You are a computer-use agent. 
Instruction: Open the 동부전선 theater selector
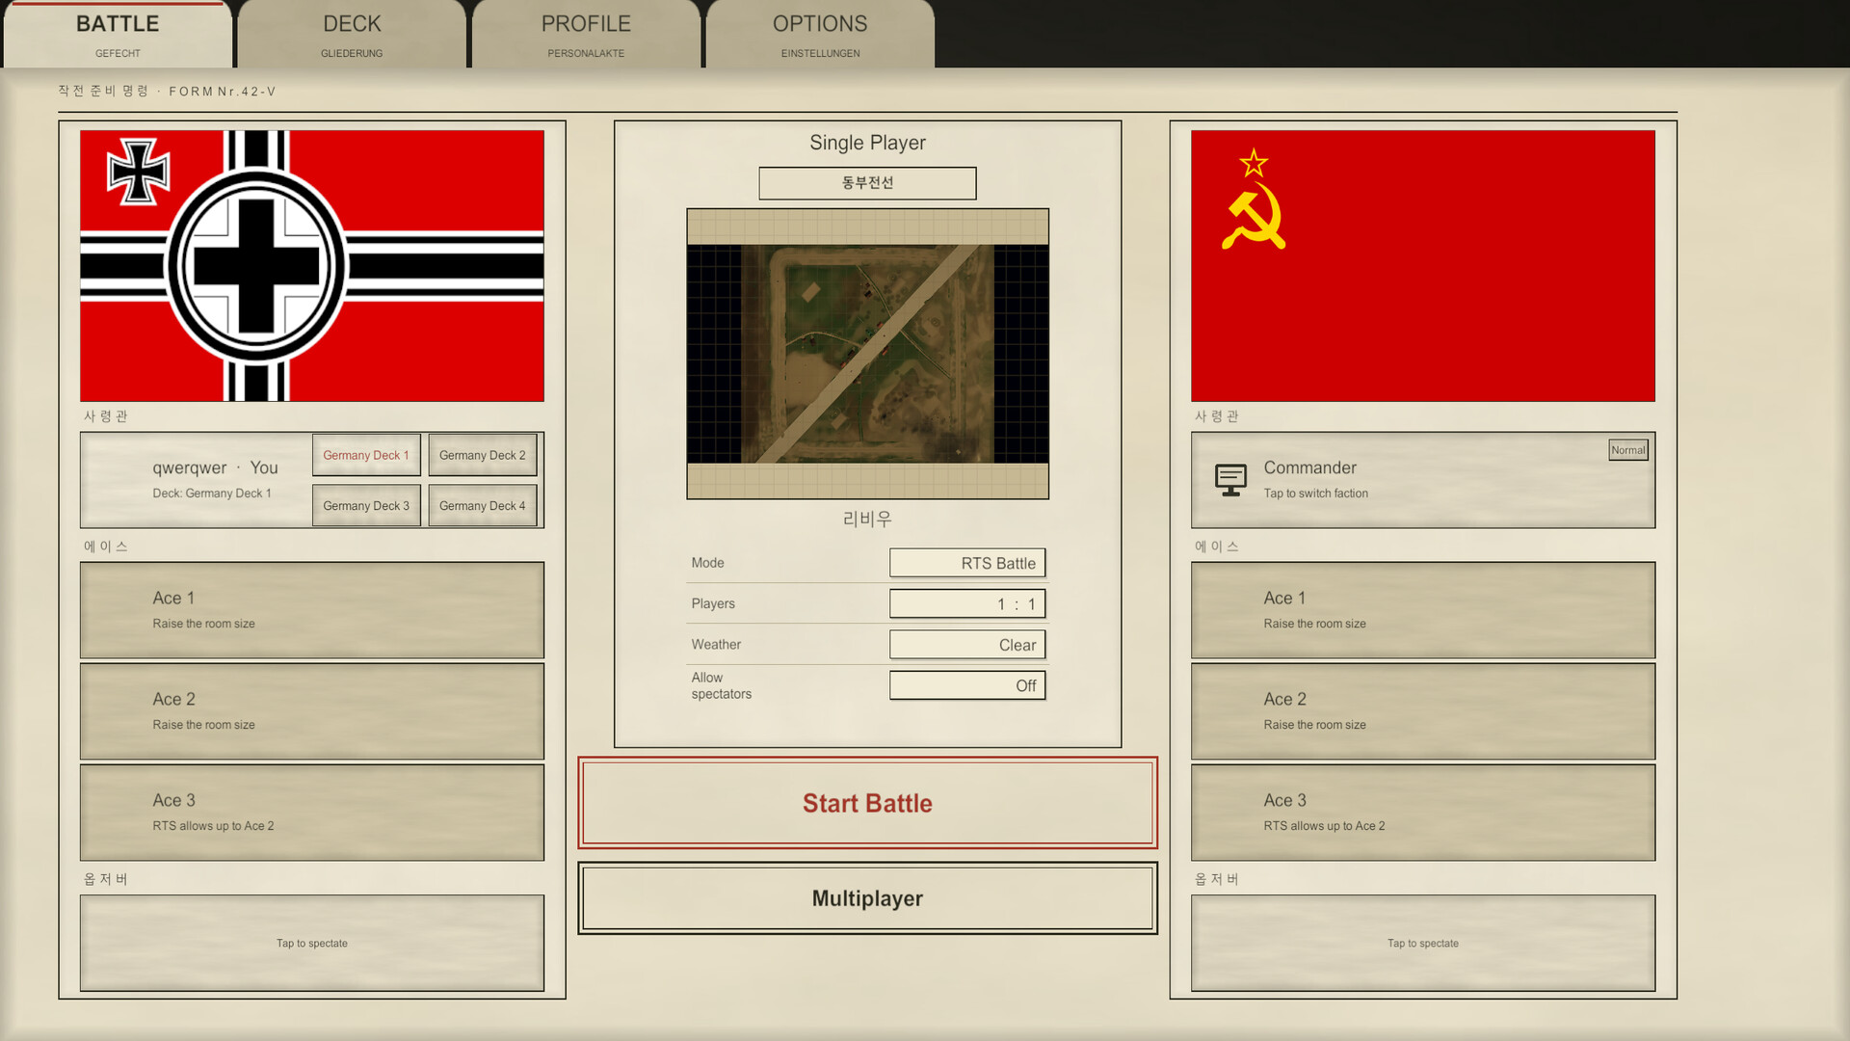click(x=867, y=183)
